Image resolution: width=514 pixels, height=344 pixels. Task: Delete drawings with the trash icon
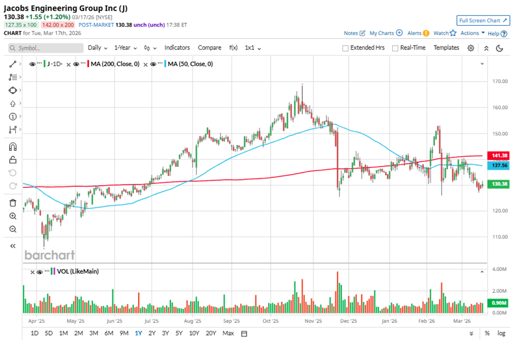(13, 203)
